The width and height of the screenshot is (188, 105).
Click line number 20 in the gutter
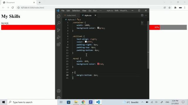click(x=67, y=75)
